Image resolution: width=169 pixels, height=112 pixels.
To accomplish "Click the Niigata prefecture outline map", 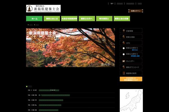I will [131, 101].
